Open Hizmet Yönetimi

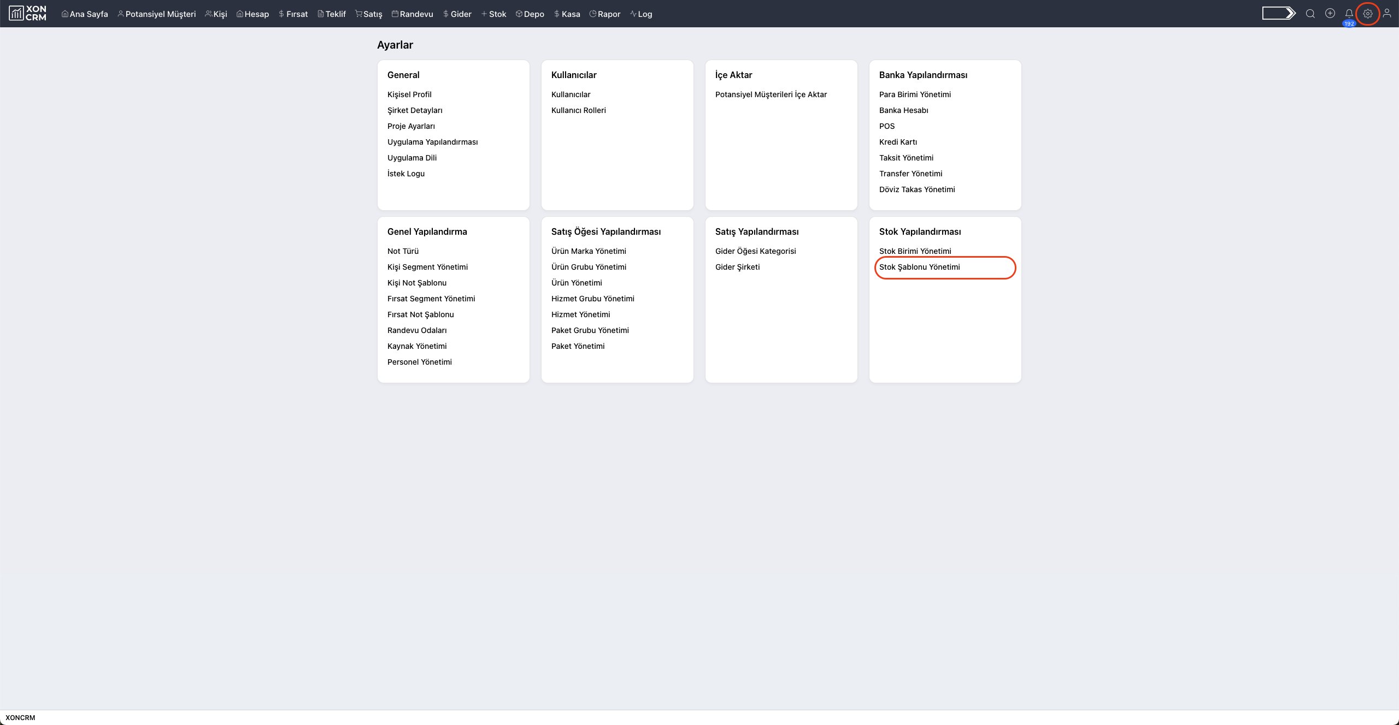point(580,314)
